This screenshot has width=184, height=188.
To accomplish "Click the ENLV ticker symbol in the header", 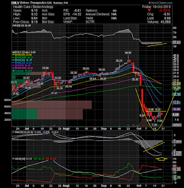I will tap(15, 3).
